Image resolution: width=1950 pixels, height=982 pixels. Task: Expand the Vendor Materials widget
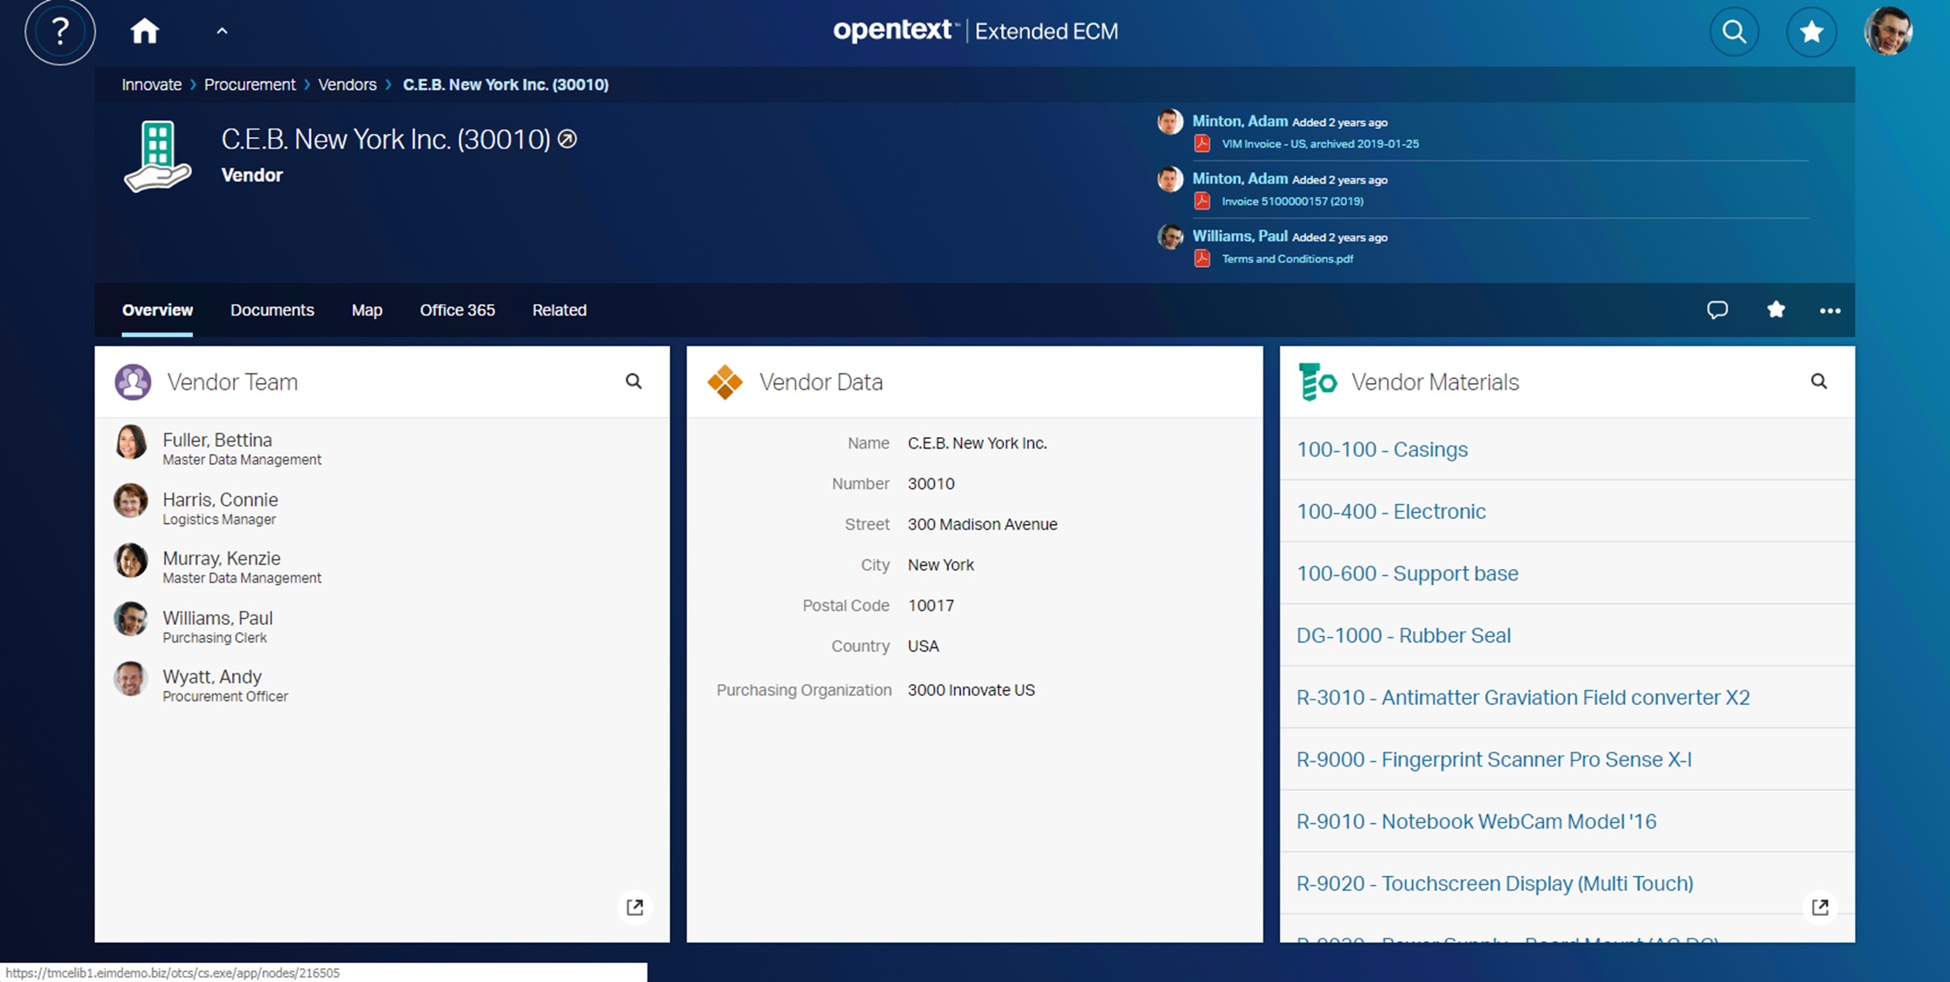[x=1821, y=907]
